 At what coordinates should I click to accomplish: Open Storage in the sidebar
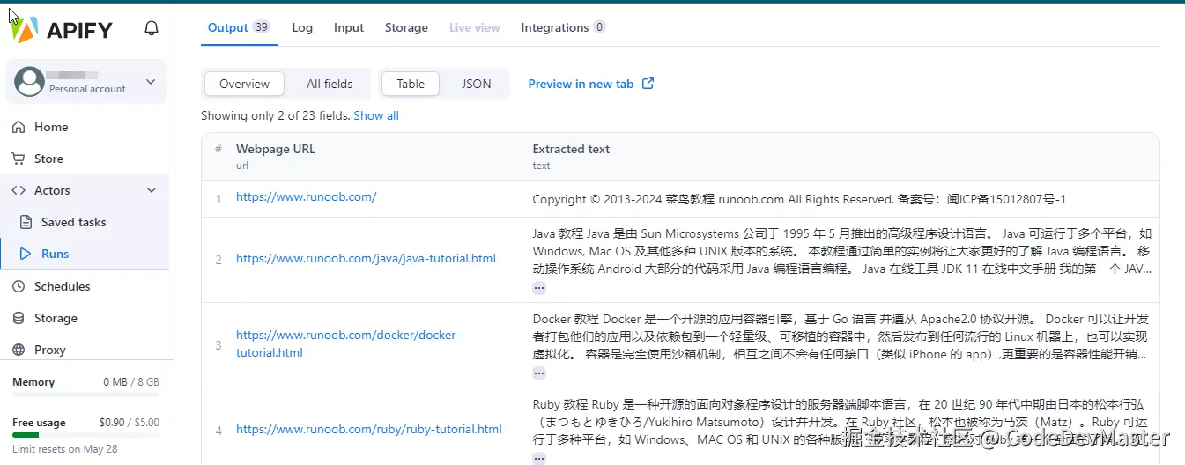click(x=56, y=318)
